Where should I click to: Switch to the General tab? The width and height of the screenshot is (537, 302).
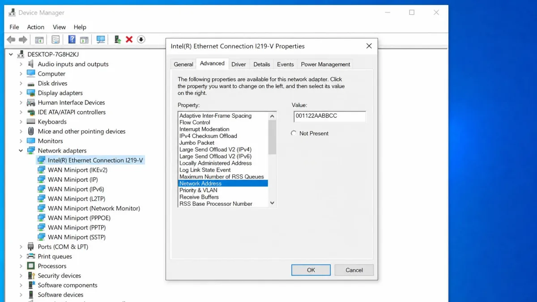183,64
